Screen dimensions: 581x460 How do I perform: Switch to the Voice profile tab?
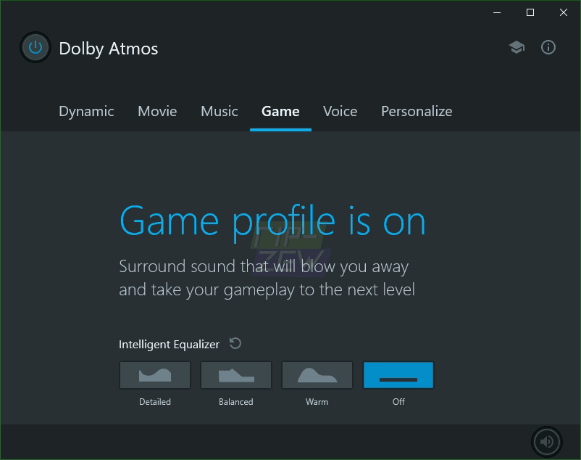point(340,111)
